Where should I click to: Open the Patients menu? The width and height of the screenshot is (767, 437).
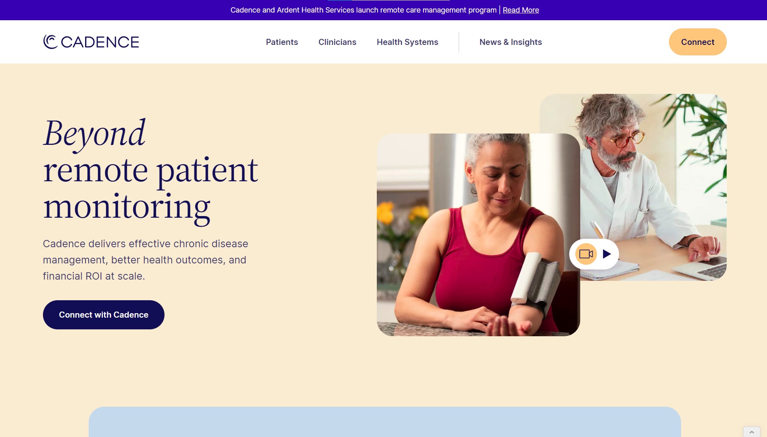(282, 42)
